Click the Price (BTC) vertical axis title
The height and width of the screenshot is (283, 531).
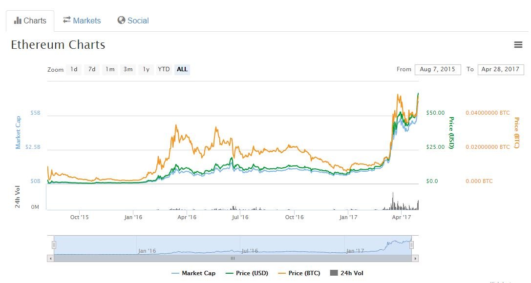click(517, 133)
